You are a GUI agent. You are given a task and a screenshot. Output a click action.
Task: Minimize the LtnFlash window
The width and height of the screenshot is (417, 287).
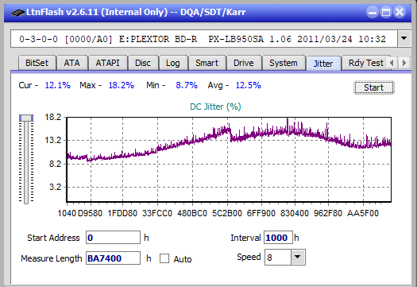[373, 12]
